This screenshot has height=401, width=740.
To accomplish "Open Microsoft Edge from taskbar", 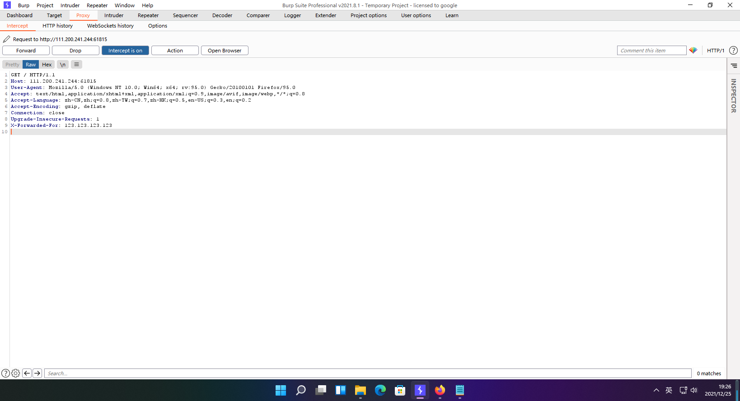I will 380,390.
